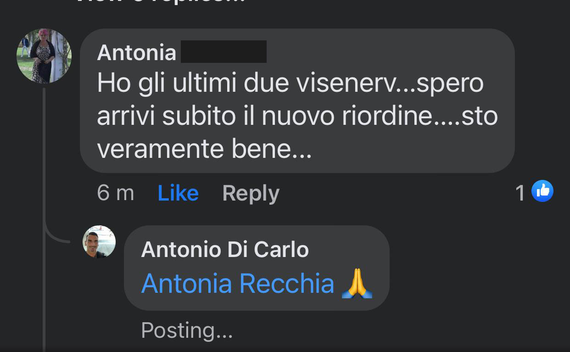Click the black redacted box beside Antonia
This screenshot has width=570, height=352.
pos(224,52)
